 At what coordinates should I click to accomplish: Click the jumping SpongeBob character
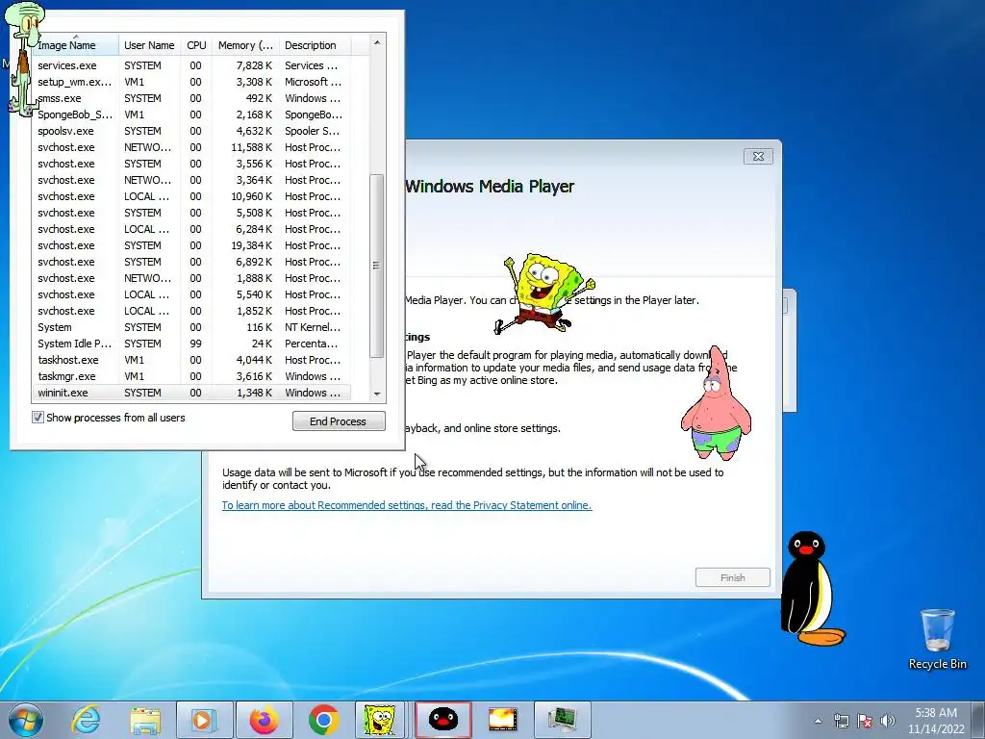(543, 293)
